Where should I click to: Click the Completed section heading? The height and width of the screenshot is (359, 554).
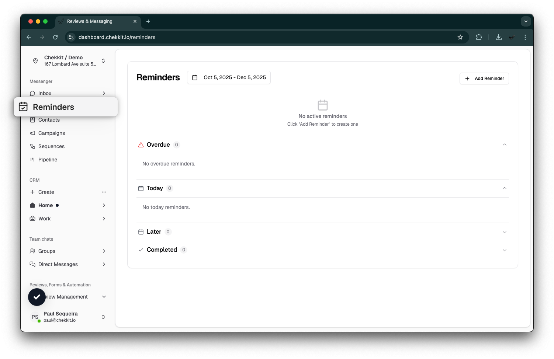162,250
